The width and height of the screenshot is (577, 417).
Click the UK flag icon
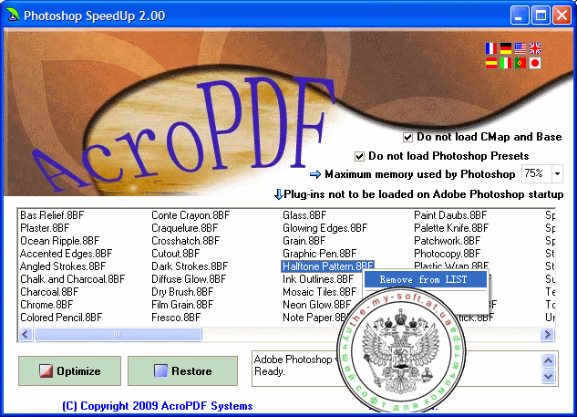(x=535, y=48)
